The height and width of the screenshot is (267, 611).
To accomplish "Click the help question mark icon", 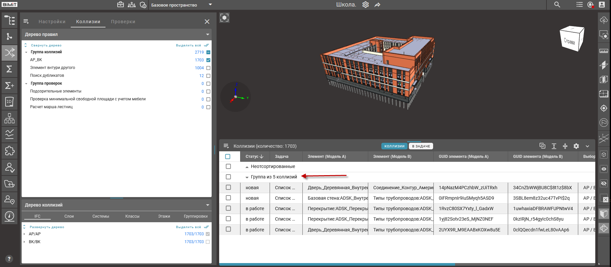I will 9,259.
